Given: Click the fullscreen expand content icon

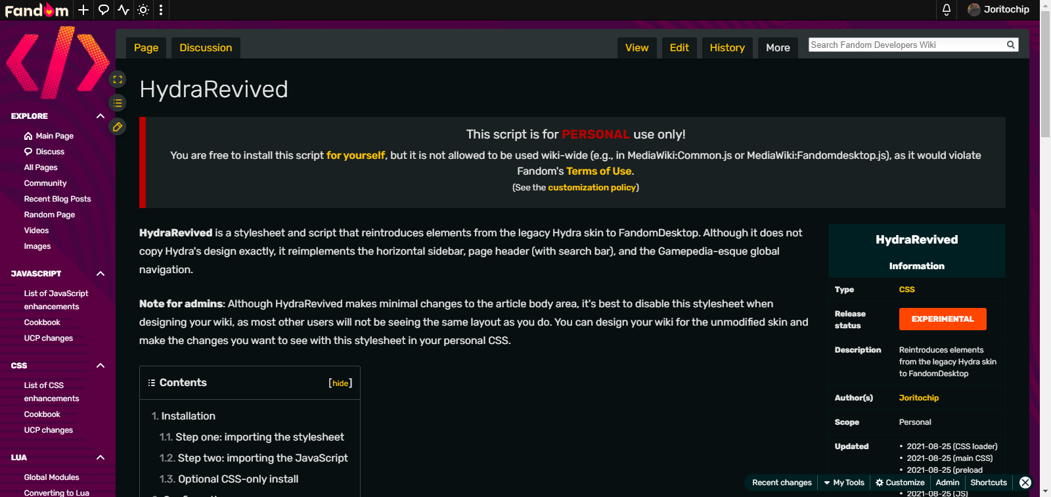Looking at the screenshot, I should point(118,79).
